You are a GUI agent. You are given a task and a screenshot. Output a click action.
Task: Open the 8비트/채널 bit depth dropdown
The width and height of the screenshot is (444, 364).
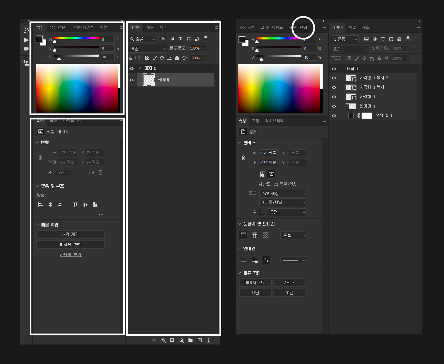coord(283,203)
